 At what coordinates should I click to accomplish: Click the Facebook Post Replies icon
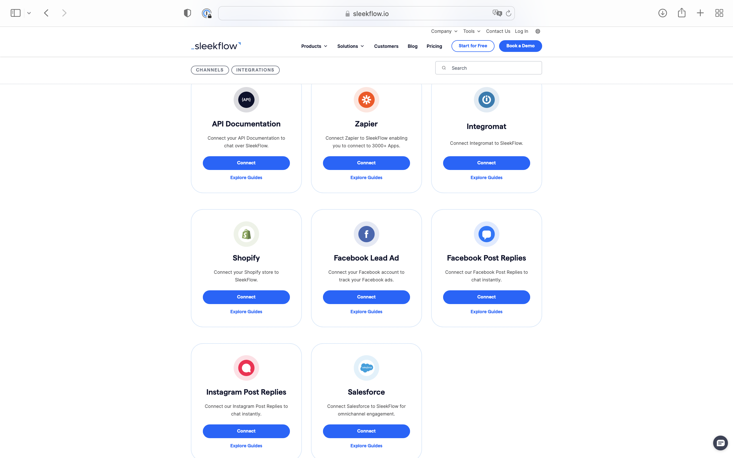click(487, 234)
